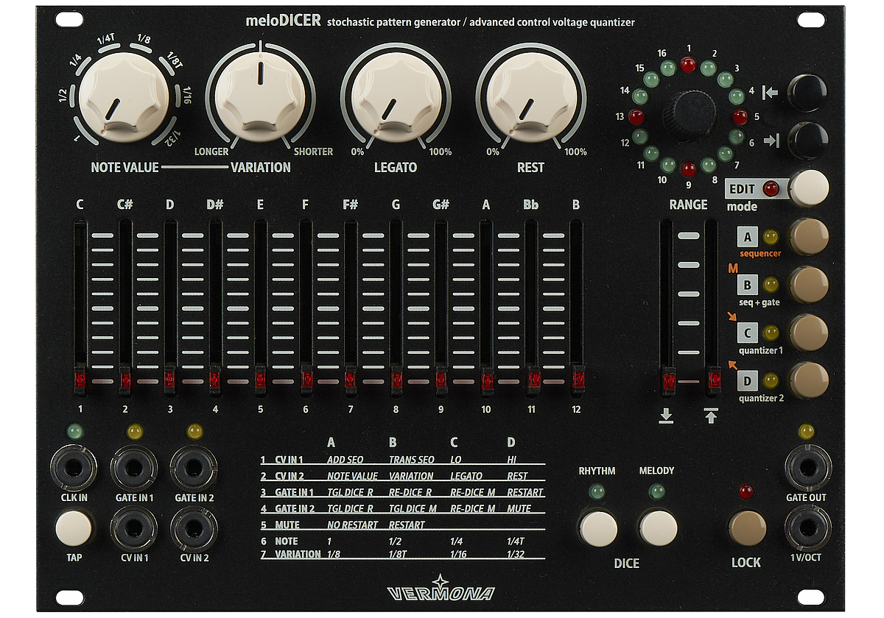Select mode C quantizer 1 button

[x=809, y=333]
